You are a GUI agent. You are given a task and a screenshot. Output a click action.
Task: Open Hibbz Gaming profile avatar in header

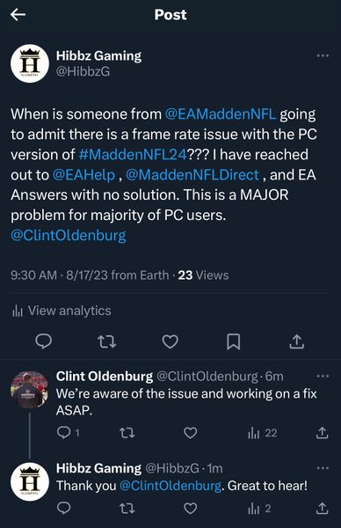[x=30, y=63]
